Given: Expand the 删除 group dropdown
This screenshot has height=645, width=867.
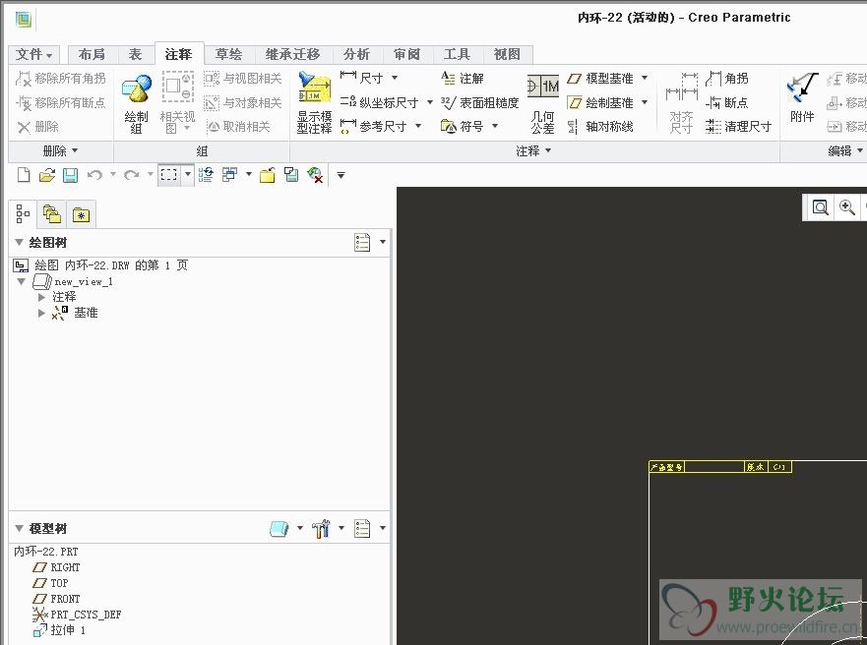Looking at the screenshot, I should (x=60, y=150).
